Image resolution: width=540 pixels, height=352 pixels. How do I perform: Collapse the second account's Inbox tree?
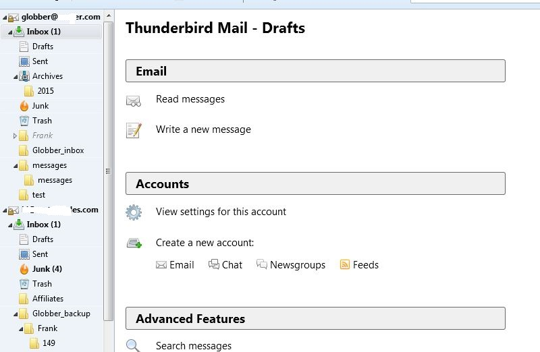[x=10, y=225]
